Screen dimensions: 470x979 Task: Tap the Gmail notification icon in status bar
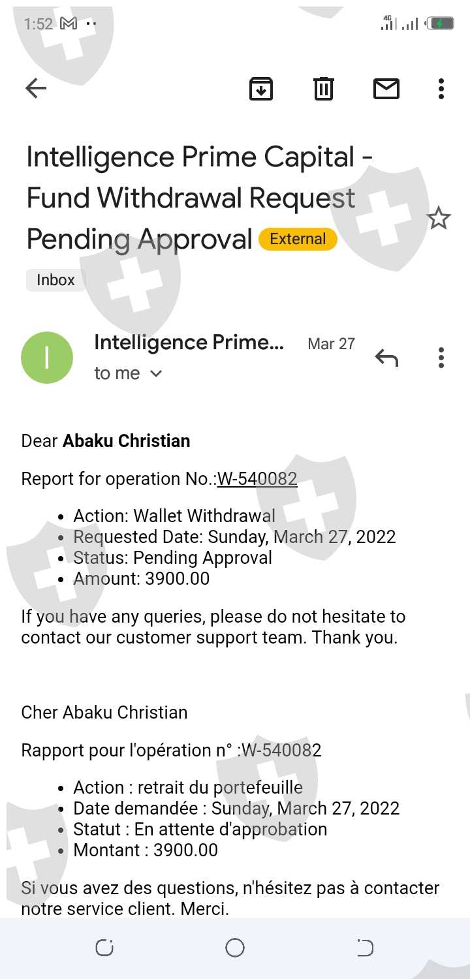pos(68,24)
